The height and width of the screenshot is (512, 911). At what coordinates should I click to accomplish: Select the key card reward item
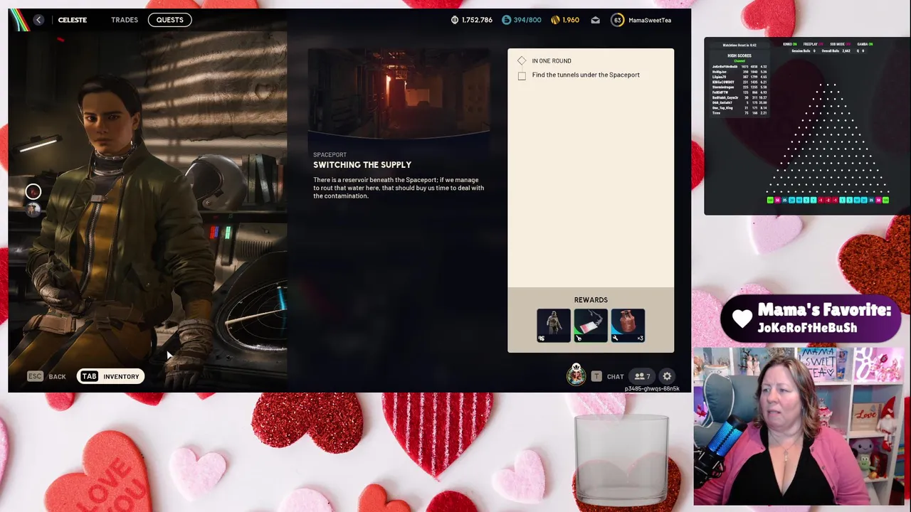(591, 326)
